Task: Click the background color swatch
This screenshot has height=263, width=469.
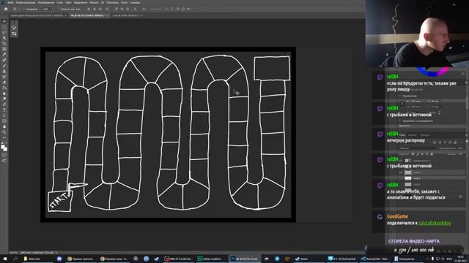Action: pyautogui.click(x=5, y=149)
